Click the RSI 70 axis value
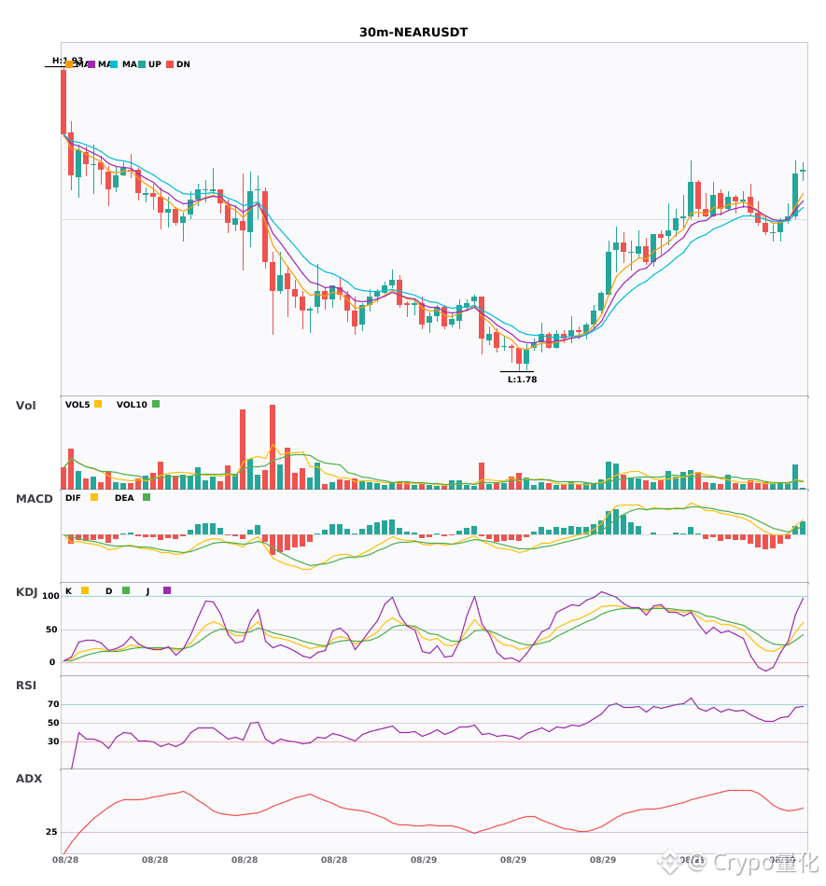 click(53, 704)
